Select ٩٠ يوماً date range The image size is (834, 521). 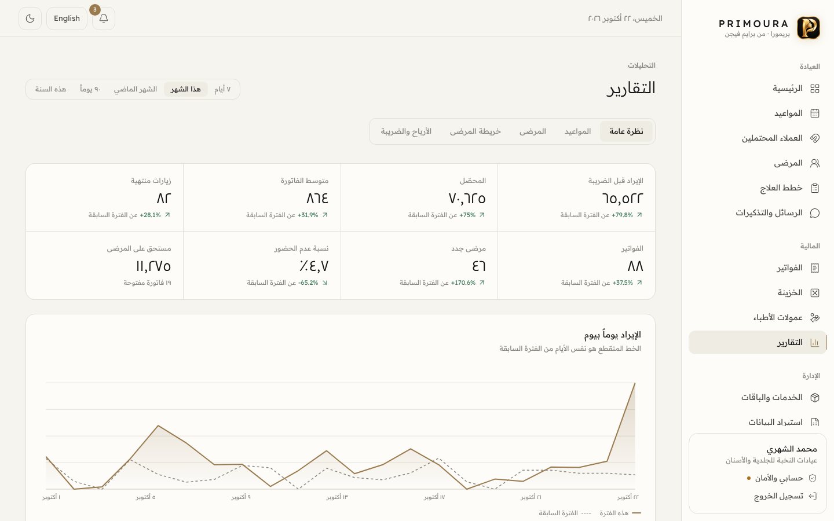[90, 89]
